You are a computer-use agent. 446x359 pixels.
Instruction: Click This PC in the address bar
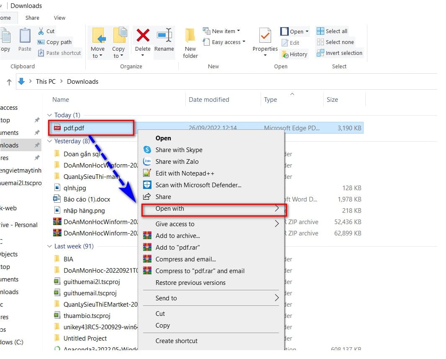click(x=46, y=82)
